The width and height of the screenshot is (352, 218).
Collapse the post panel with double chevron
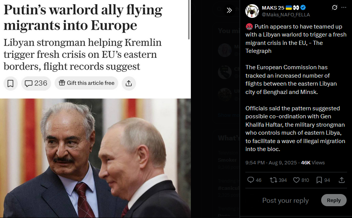click(x=229, y=10)
